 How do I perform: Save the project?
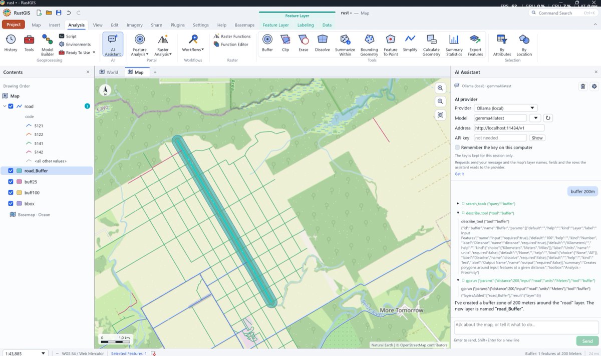tap(59, 12)
